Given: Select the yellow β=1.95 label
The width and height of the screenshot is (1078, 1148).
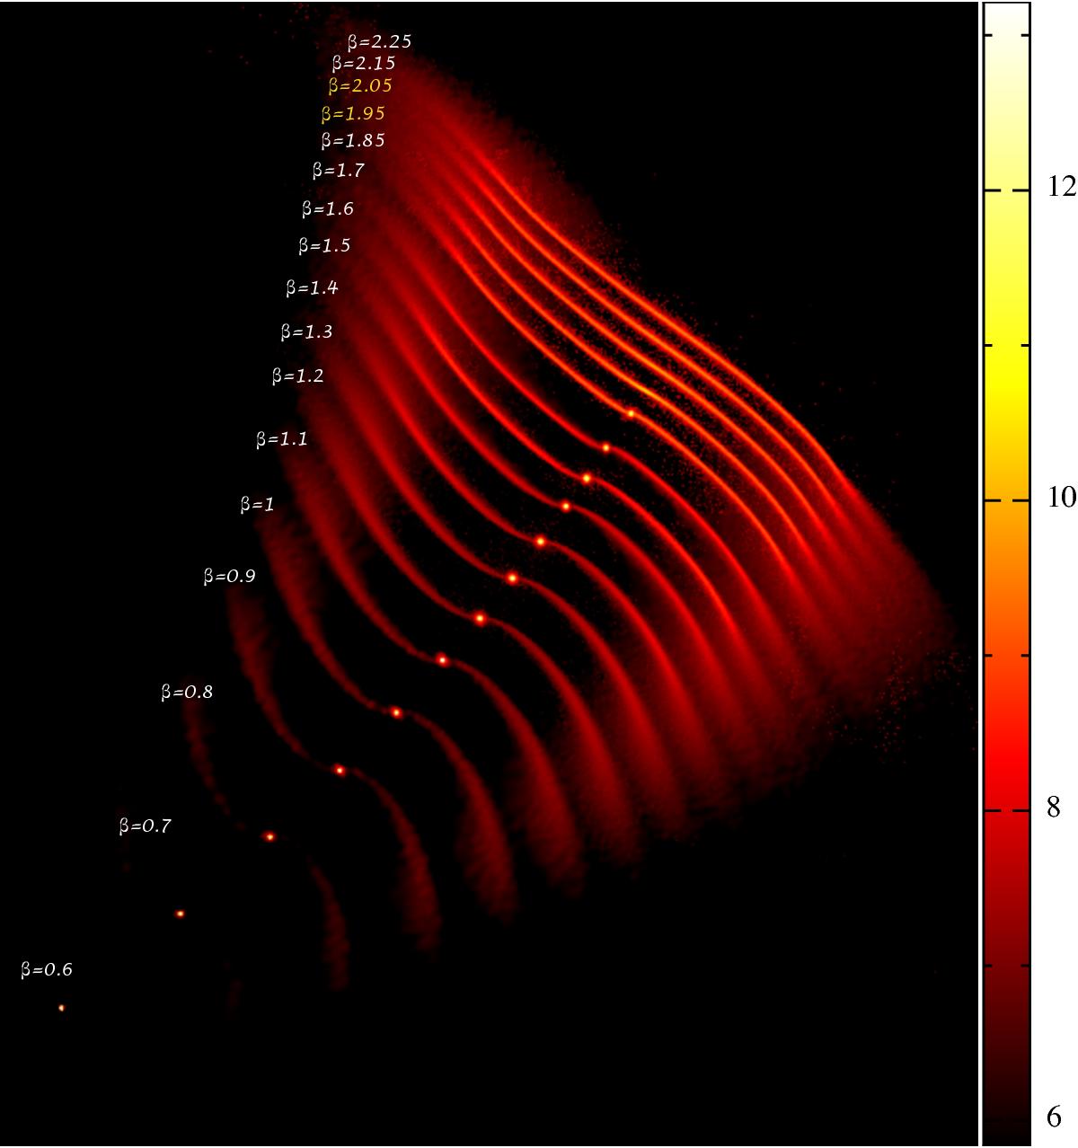Looking at the screenshot, I should tap(353, 114).
